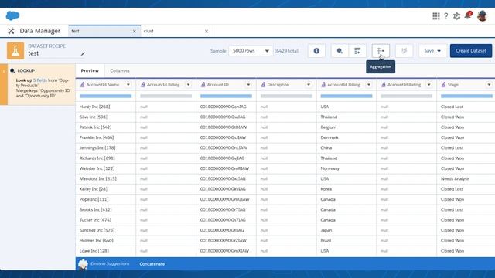Screen dimensions: 495x278
Task: Open the first AccountId.Billing column dropdown arrow
Action: (188, 85)
